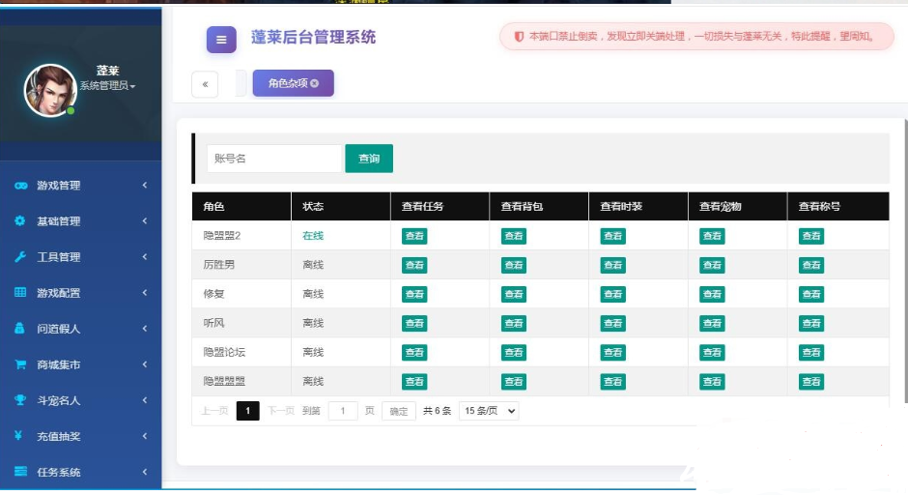Click the role name 隐盟论坛

coord(224,353)
